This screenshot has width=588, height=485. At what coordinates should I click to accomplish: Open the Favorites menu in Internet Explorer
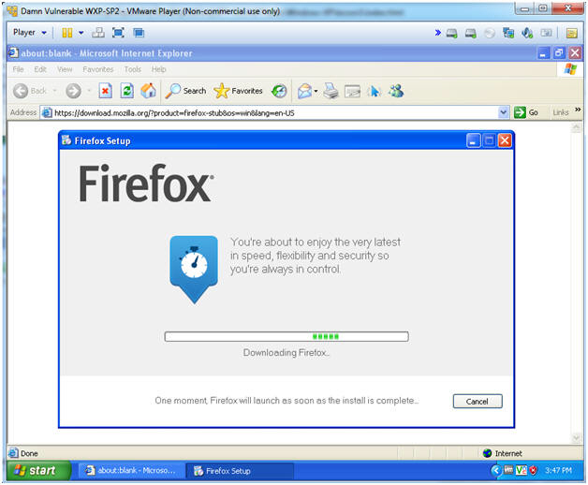(x=98, y=69)
